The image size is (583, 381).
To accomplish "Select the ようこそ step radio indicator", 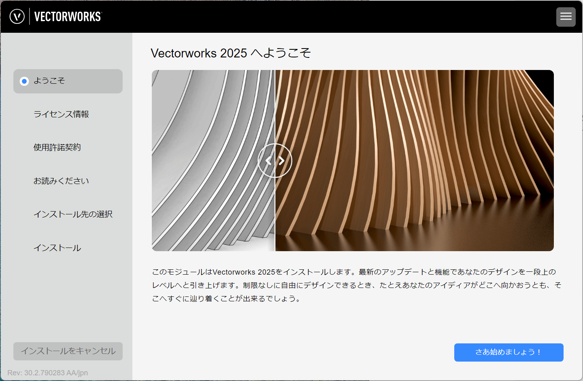I will (x=24, y=81).
